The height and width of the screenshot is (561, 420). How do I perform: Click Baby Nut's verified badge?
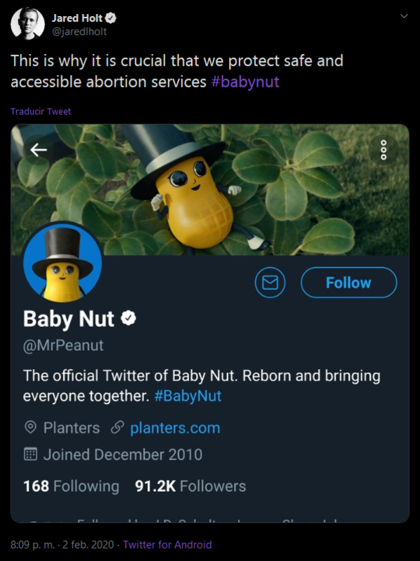(128, 319)
